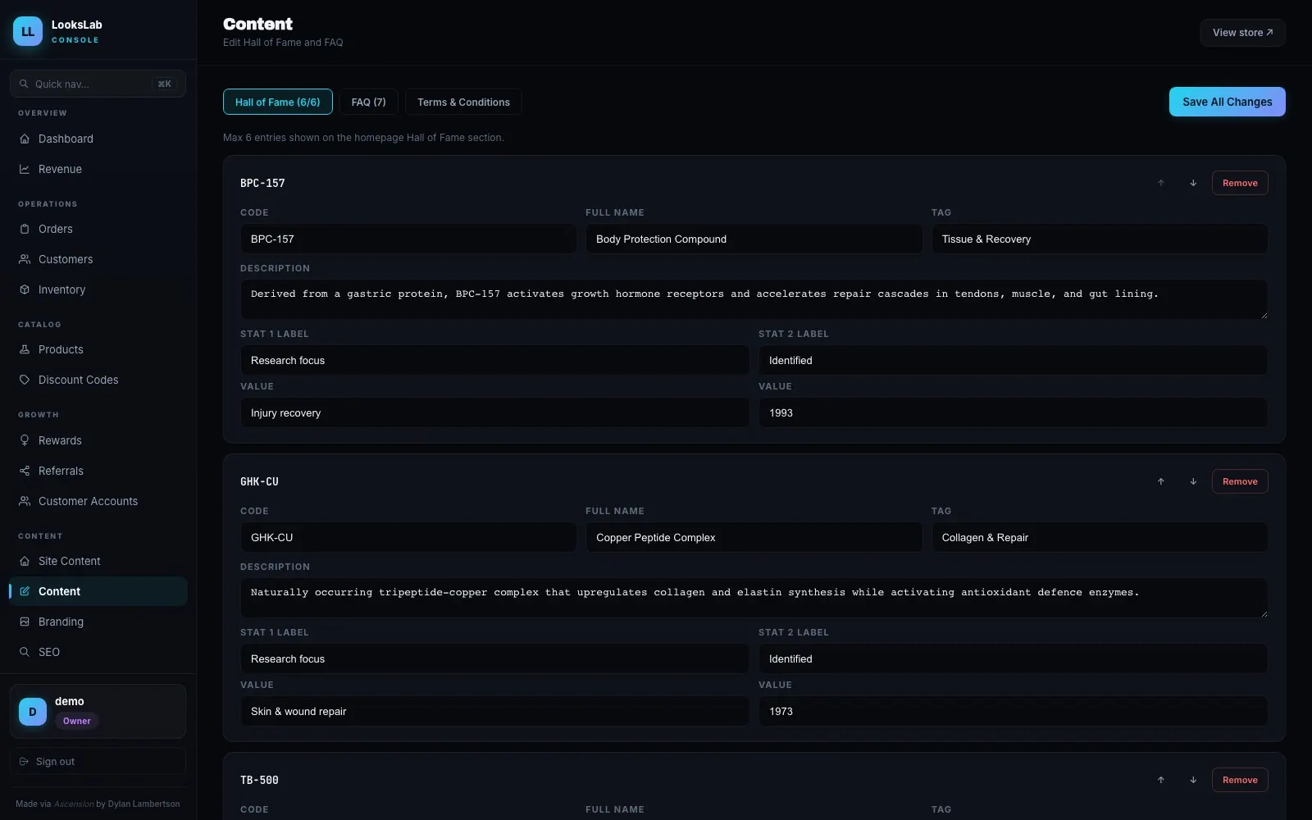The height and width of the screenshot is (820, 1312).
Task: Click the Revenue chart icon in sidebar
Action: coord(25,169)
